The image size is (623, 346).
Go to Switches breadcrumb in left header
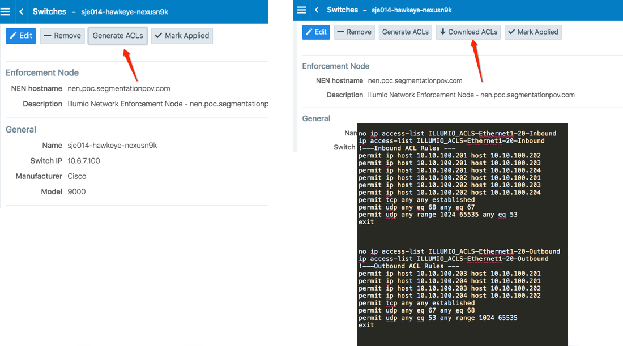pyautogui.click(x=49, y=11)
